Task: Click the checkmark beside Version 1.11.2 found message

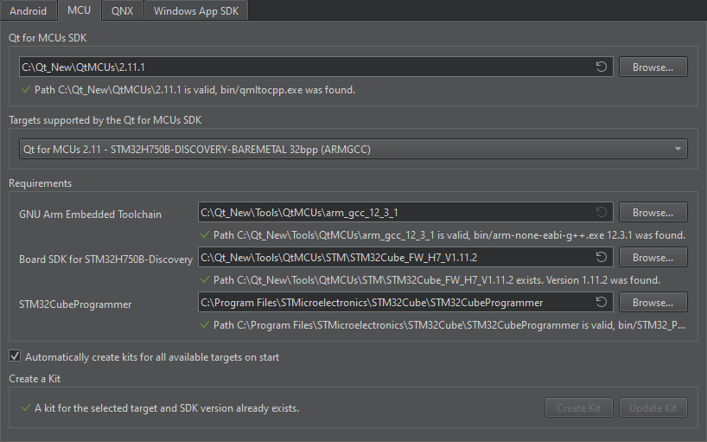Action: pyautogui.click(x=205, y=280)
